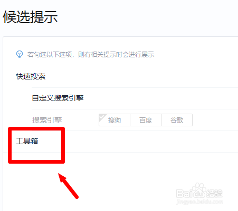
Task: Expand the 工具箱 section heading
Action: click(x=27, y=141)
